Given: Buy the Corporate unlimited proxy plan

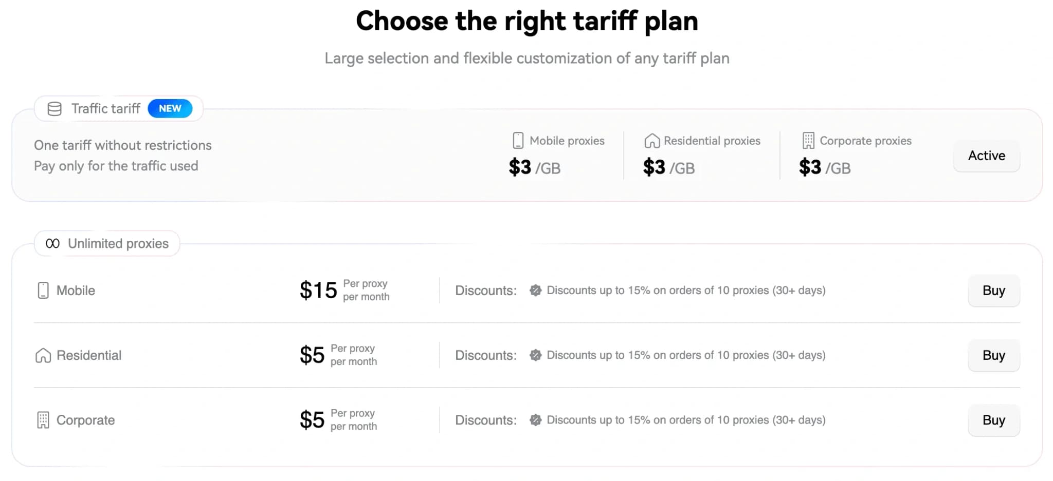Looking at the screenshot, I should (x=993, y=420).
